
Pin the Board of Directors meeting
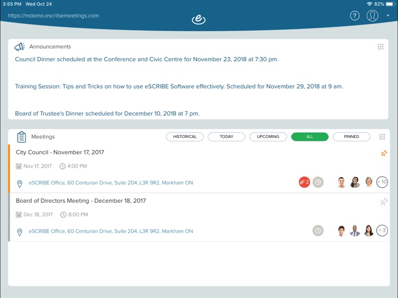point(384,201)
